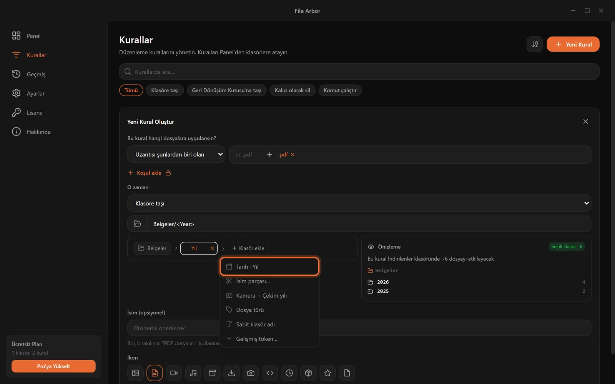Choose the music note rule icon
Image resolution: width=615 pixels, height=384 pixels.
[193, 373]
